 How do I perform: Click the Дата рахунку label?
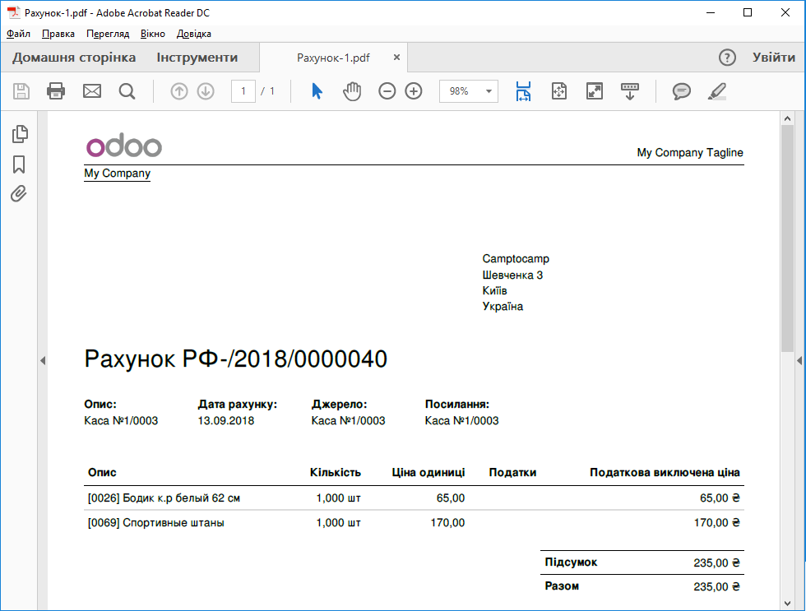[238, 405]
